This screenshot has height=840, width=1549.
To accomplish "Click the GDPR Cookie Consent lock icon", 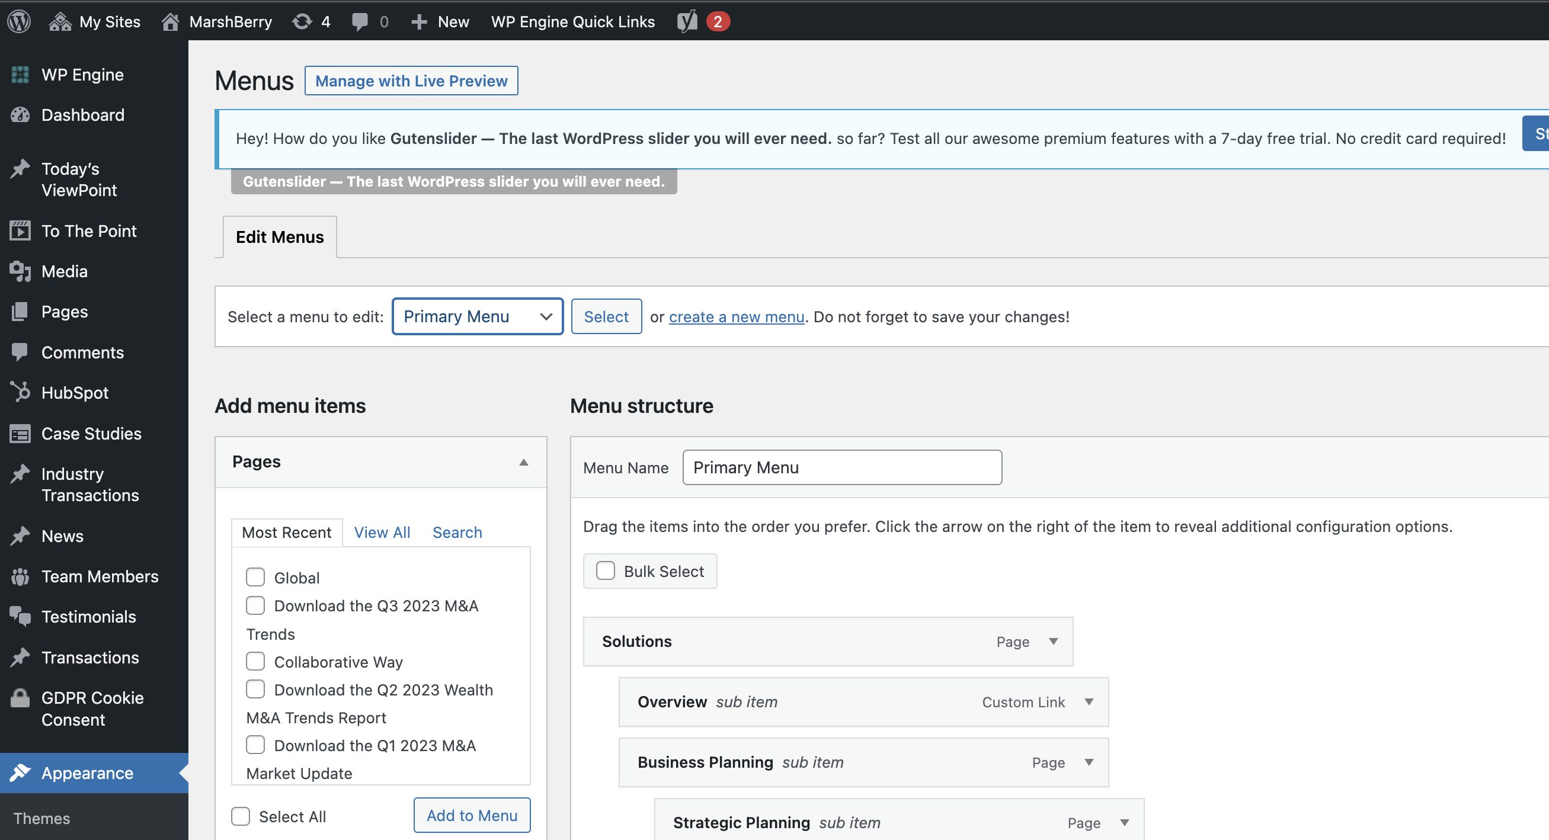I will coord(20,698).
